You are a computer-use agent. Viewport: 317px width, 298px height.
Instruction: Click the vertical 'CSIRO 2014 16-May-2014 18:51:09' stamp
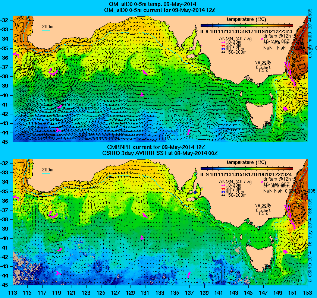[x=310, y=240]
